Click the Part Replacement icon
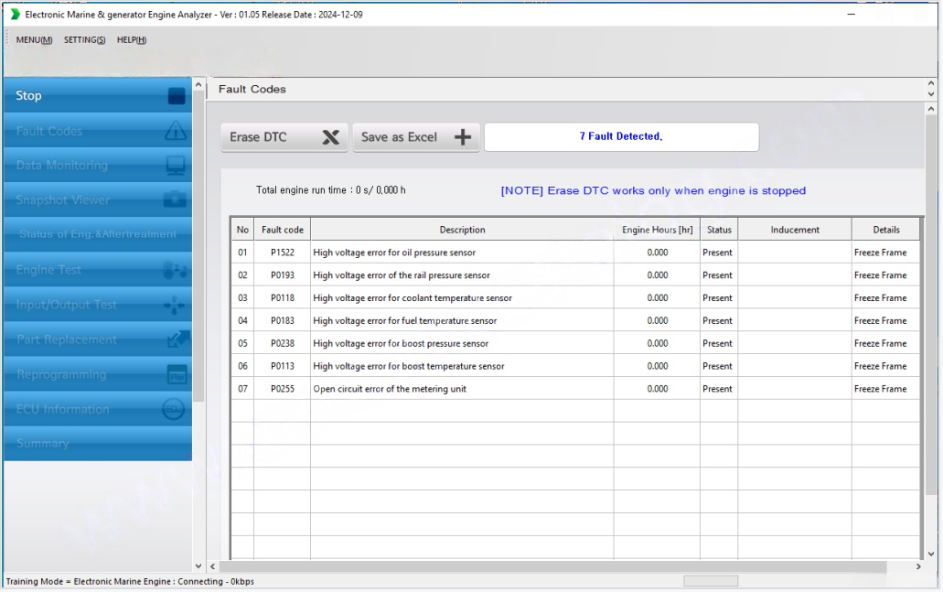The width and height of the screenshot is (943, 592). [x=177, y=339]
